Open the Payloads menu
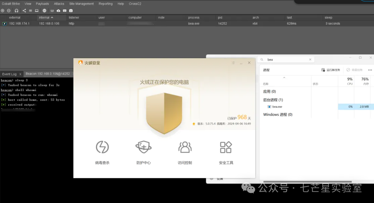This screenshot has height=203, width=374. coord(42,4)
